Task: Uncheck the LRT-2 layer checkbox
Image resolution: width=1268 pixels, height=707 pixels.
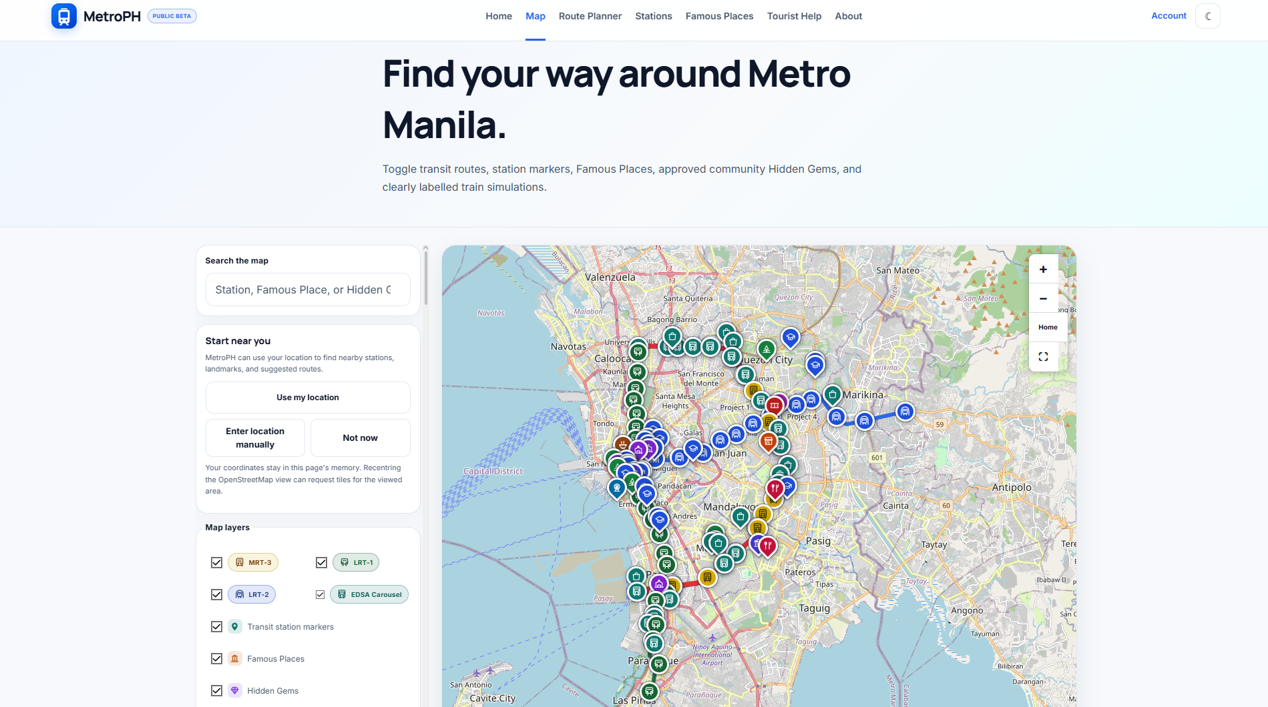Action: click(216, 594)
